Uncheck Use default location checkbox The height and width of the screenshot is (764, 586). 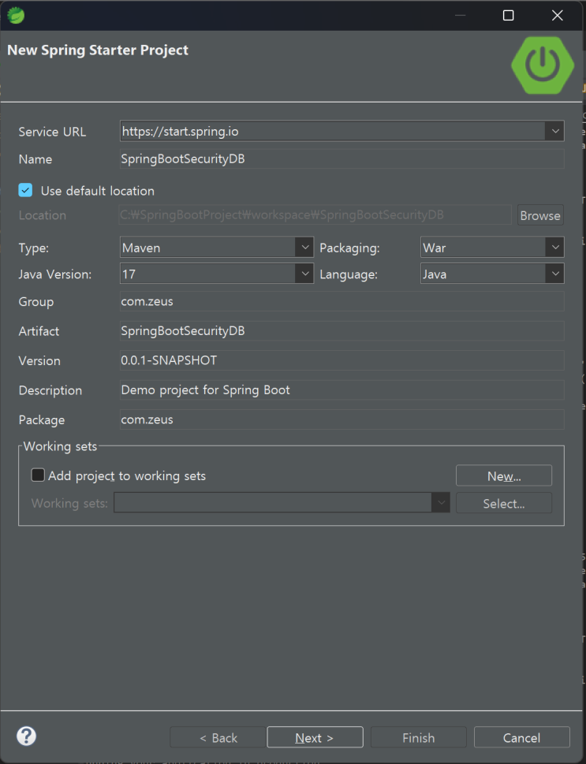[25, 191]
